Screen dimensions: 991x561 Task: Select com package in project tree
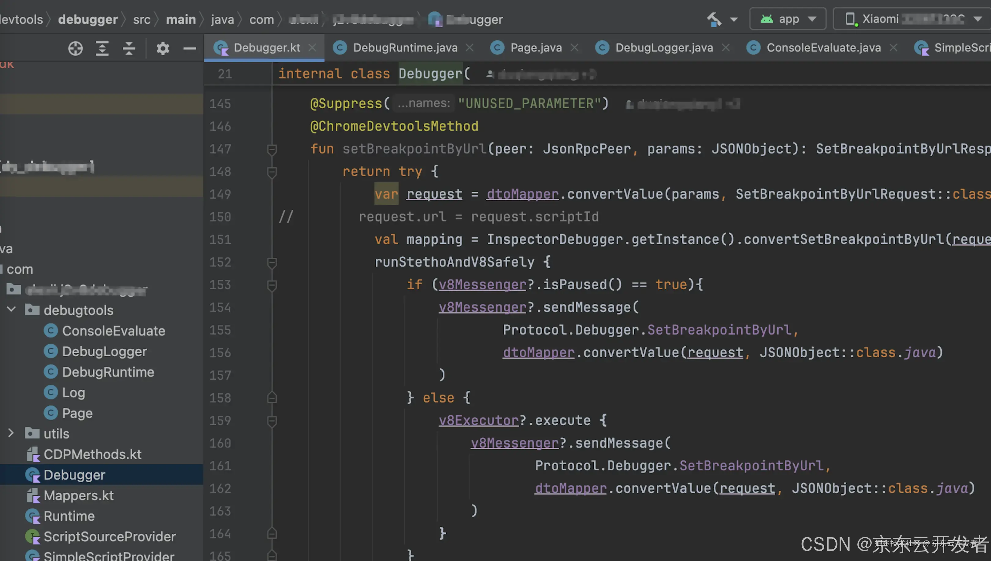(x=20, y=269)
